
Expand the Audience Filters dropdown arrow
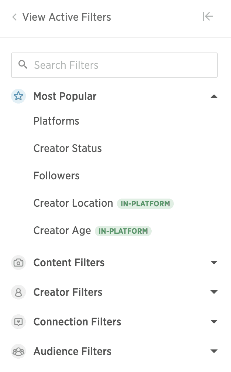pos(214,351)
